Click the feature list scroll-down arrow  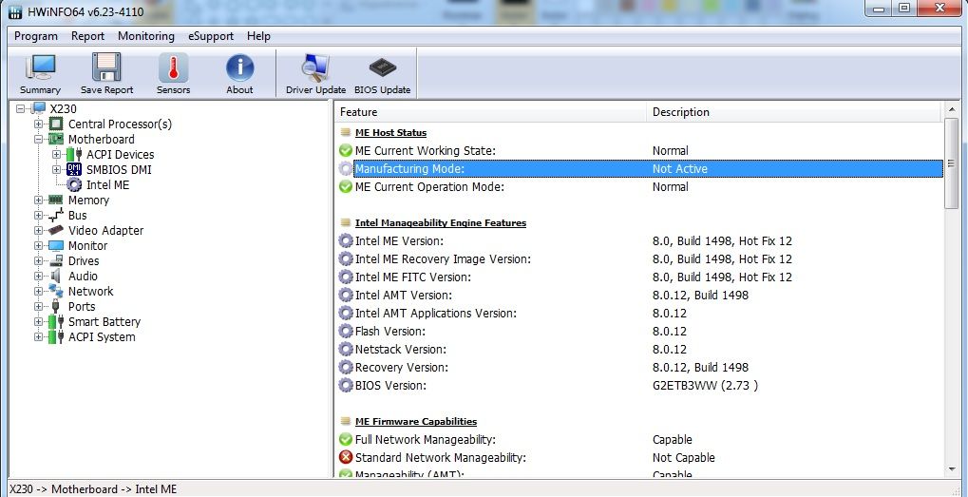(x=952, y=469)
